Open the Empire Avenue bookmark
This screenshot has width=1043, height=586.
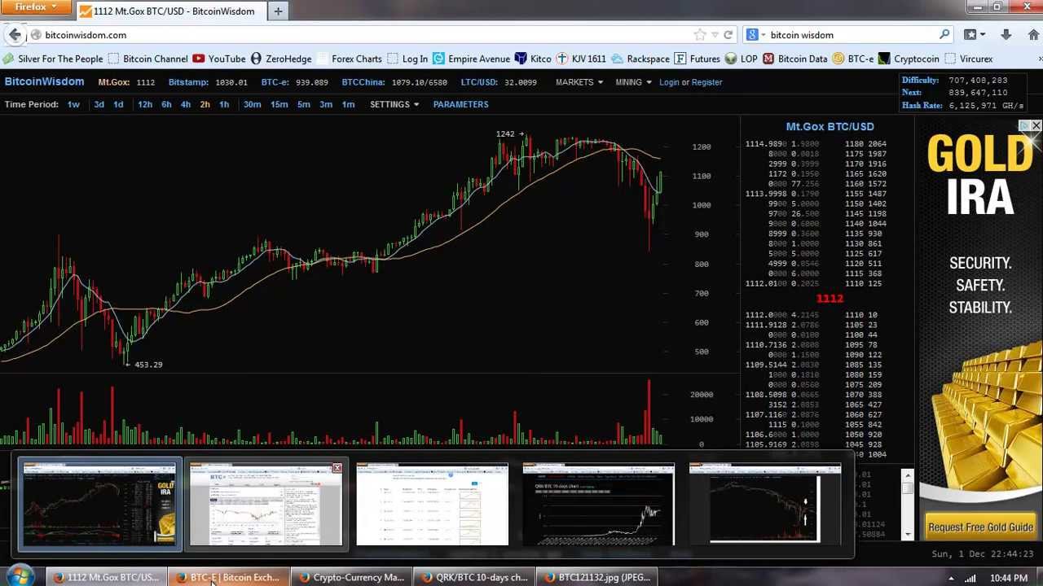[x=471, y=59]
